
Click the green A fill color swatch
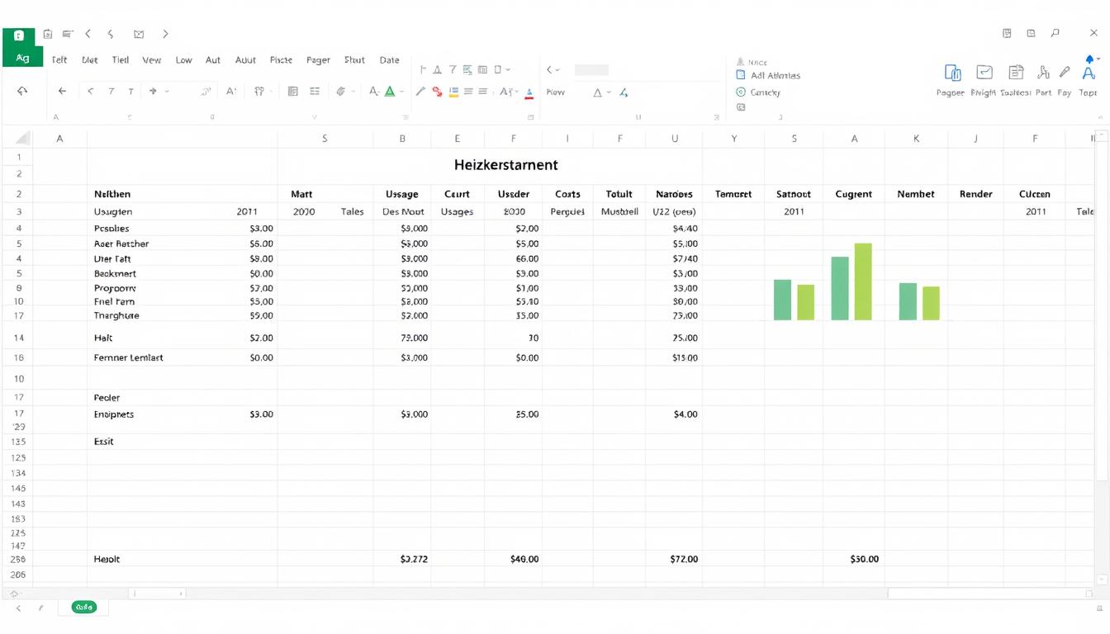(x=390, y=92)
